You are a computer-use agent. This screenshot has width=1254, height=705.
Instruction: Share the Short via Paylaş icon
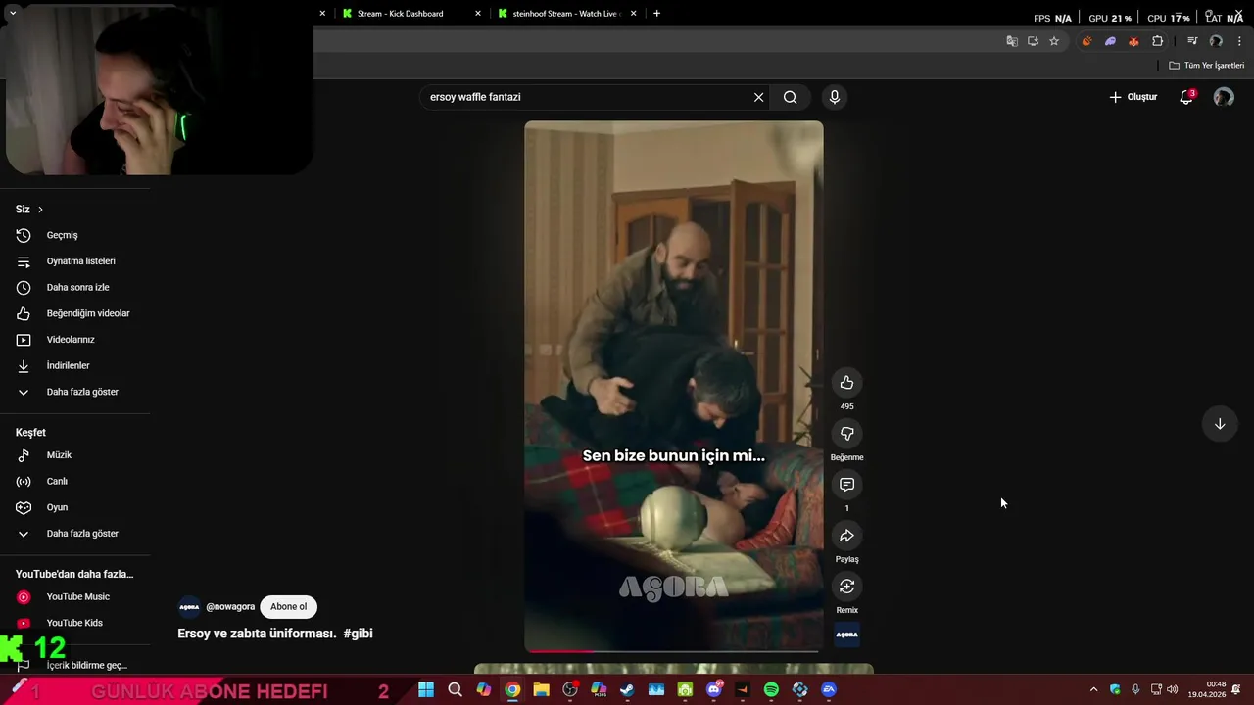(x=846, y=536)
